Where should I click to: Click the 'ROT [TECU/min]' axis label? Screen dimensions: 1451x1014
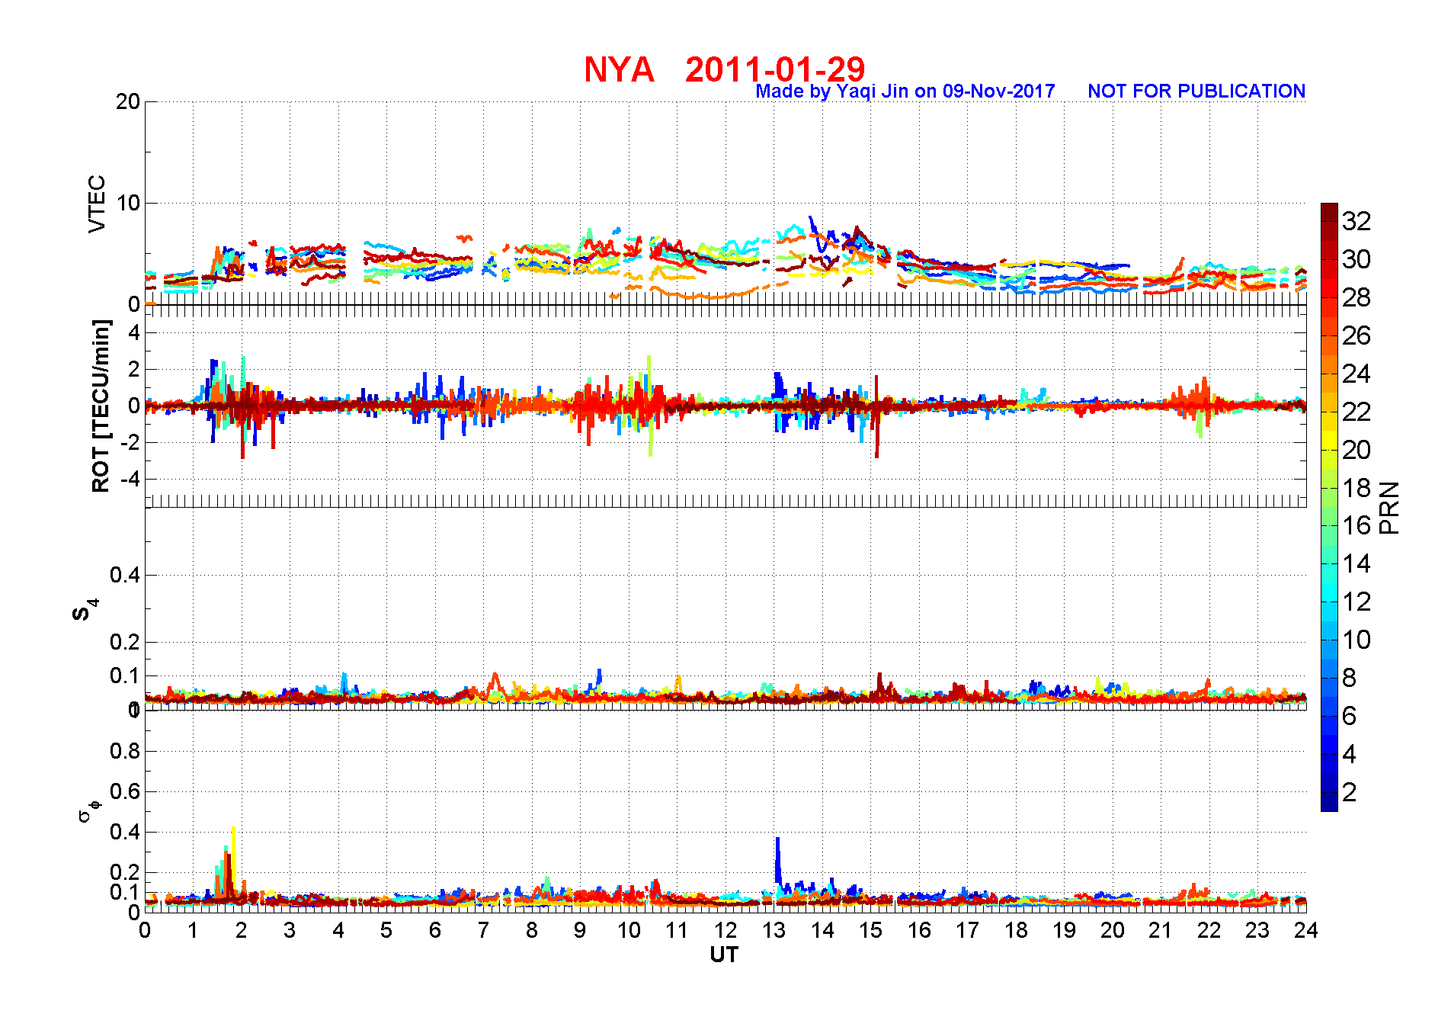pyautogui.click(x=101, y=406)
